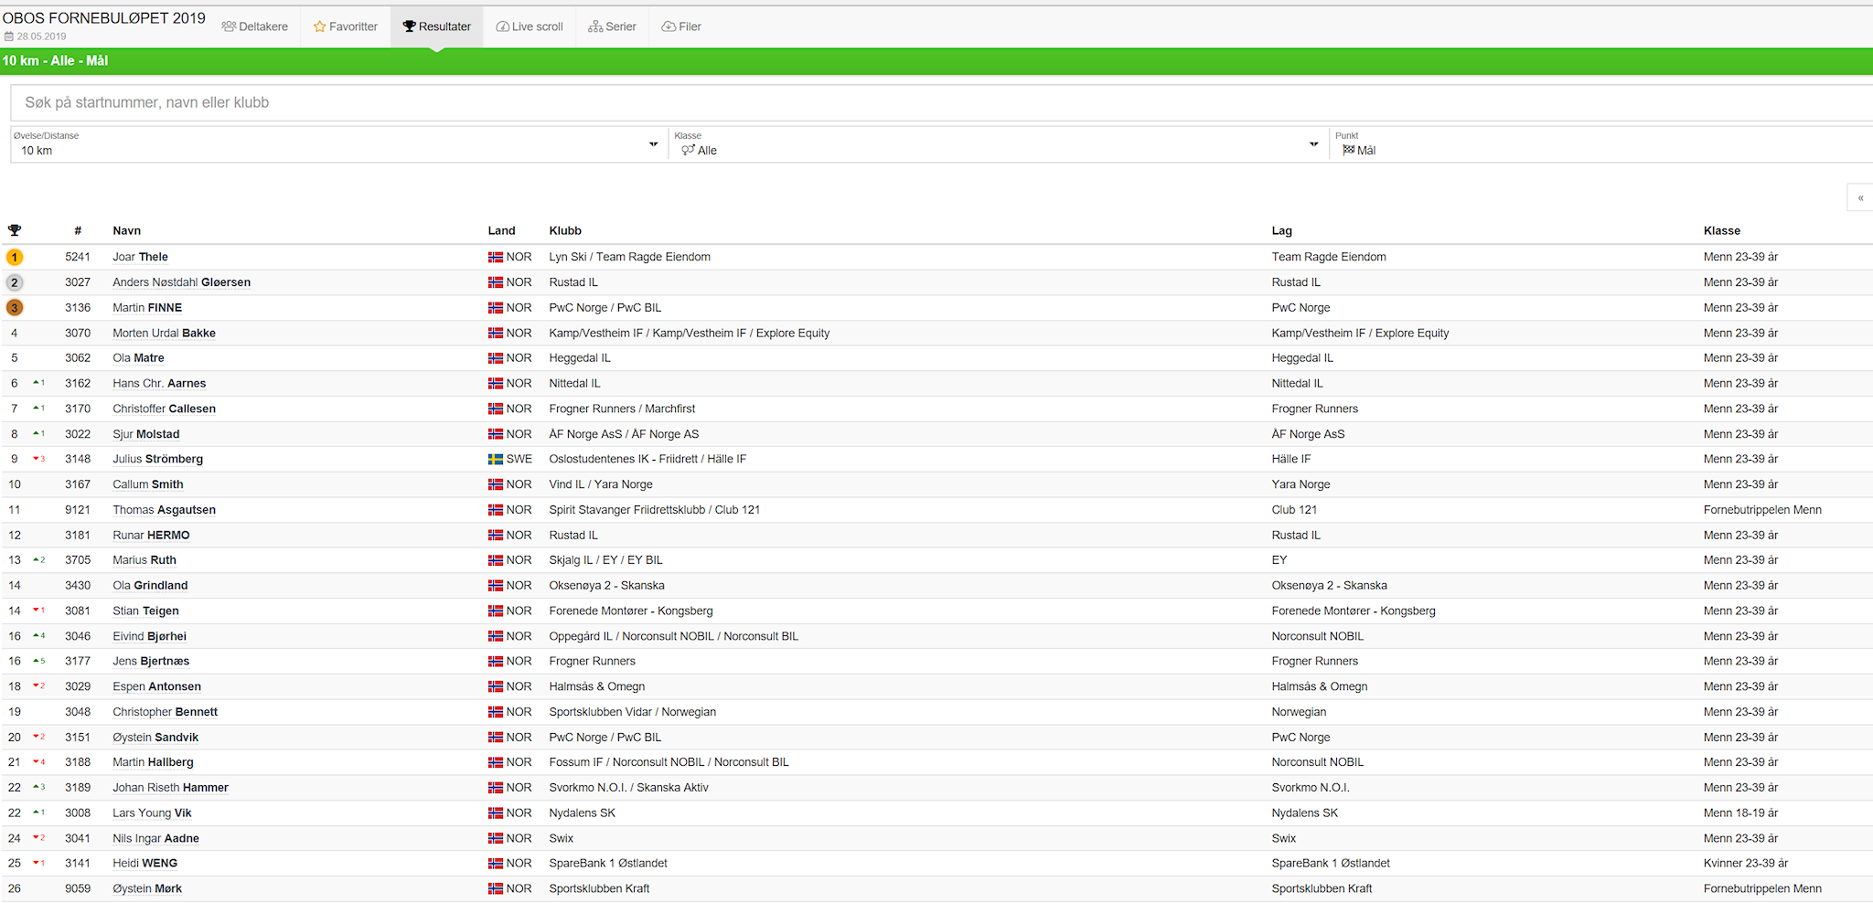This screenshot has width=1873, height=903.
Task: Open Joar Thele's result details
Action: coord(140,257)
